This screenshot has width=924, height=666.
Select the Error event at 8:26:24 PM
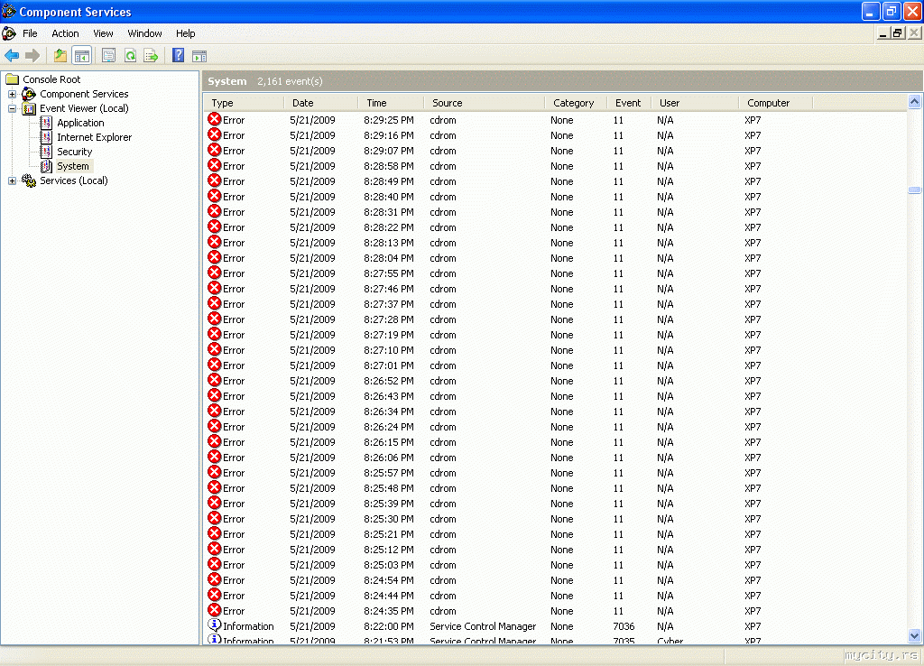click(554, 427)
